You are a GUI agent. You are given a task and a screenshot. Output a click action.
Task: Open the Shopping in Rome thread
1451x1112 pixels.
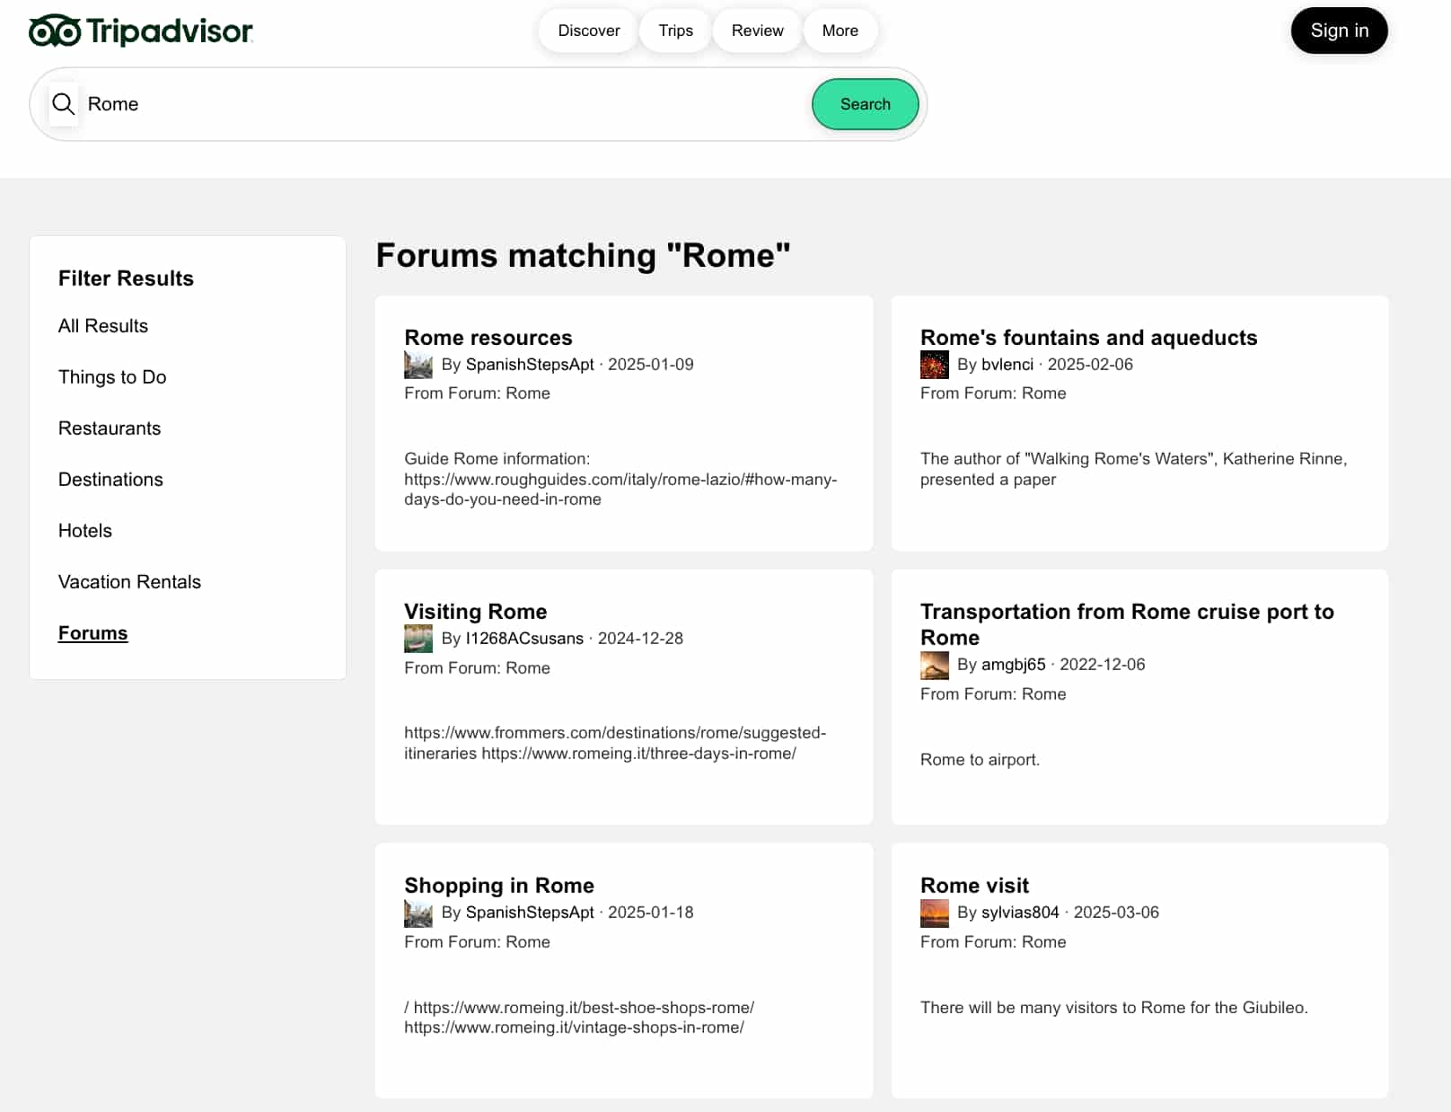tap(498, 886)
